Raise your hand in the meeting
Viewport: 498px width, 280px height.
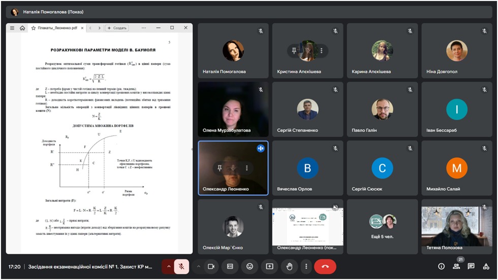289,266
